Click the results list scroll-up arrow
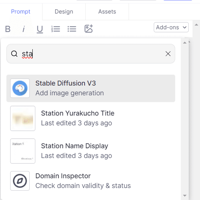 (x=185, y=43)
